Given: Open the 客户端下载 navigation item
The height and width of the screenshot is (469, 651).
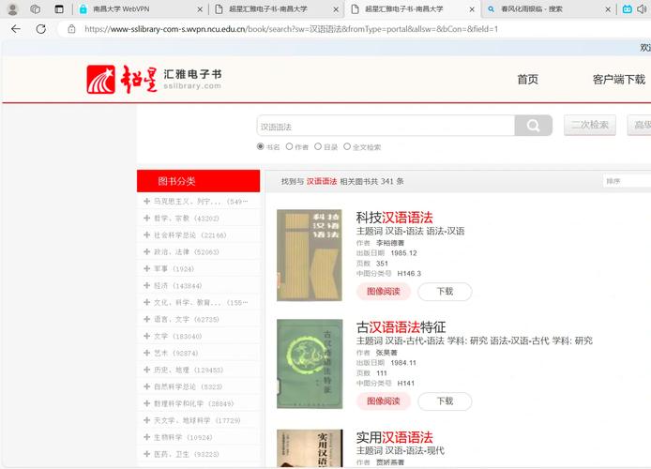Looking at the screenshot, I should coord(618,80).
